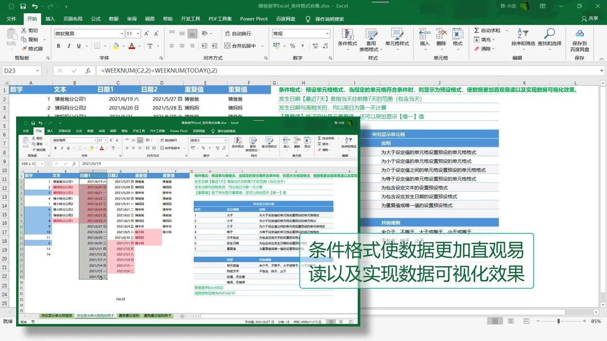The image size is (607, 341).
Task: Open the number format dropdown 常规
Action: 328,34
